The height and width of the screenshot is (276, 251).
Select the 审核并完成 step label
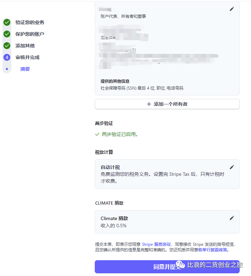[x=27, y=57]
